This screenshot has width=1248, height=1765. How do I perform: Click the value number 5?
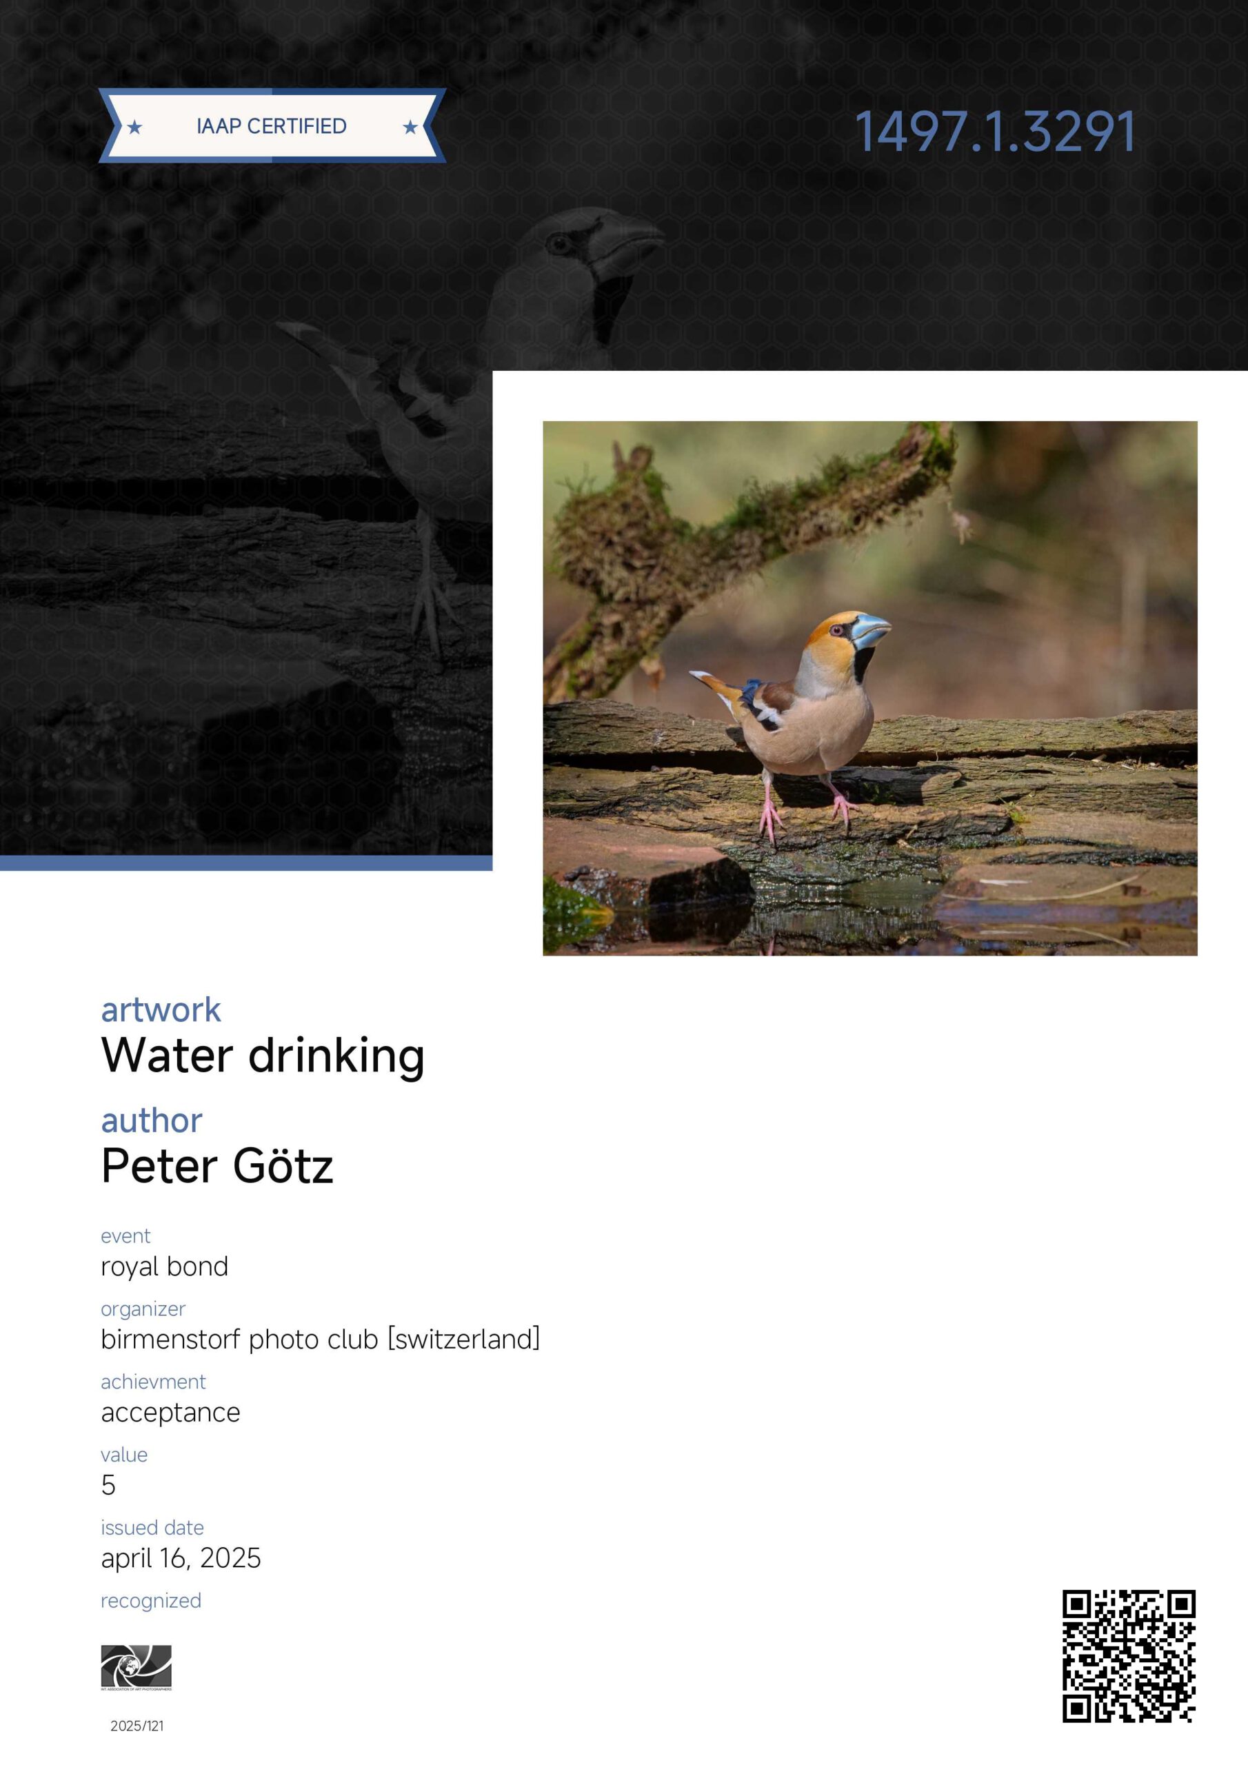[108, 1484]
